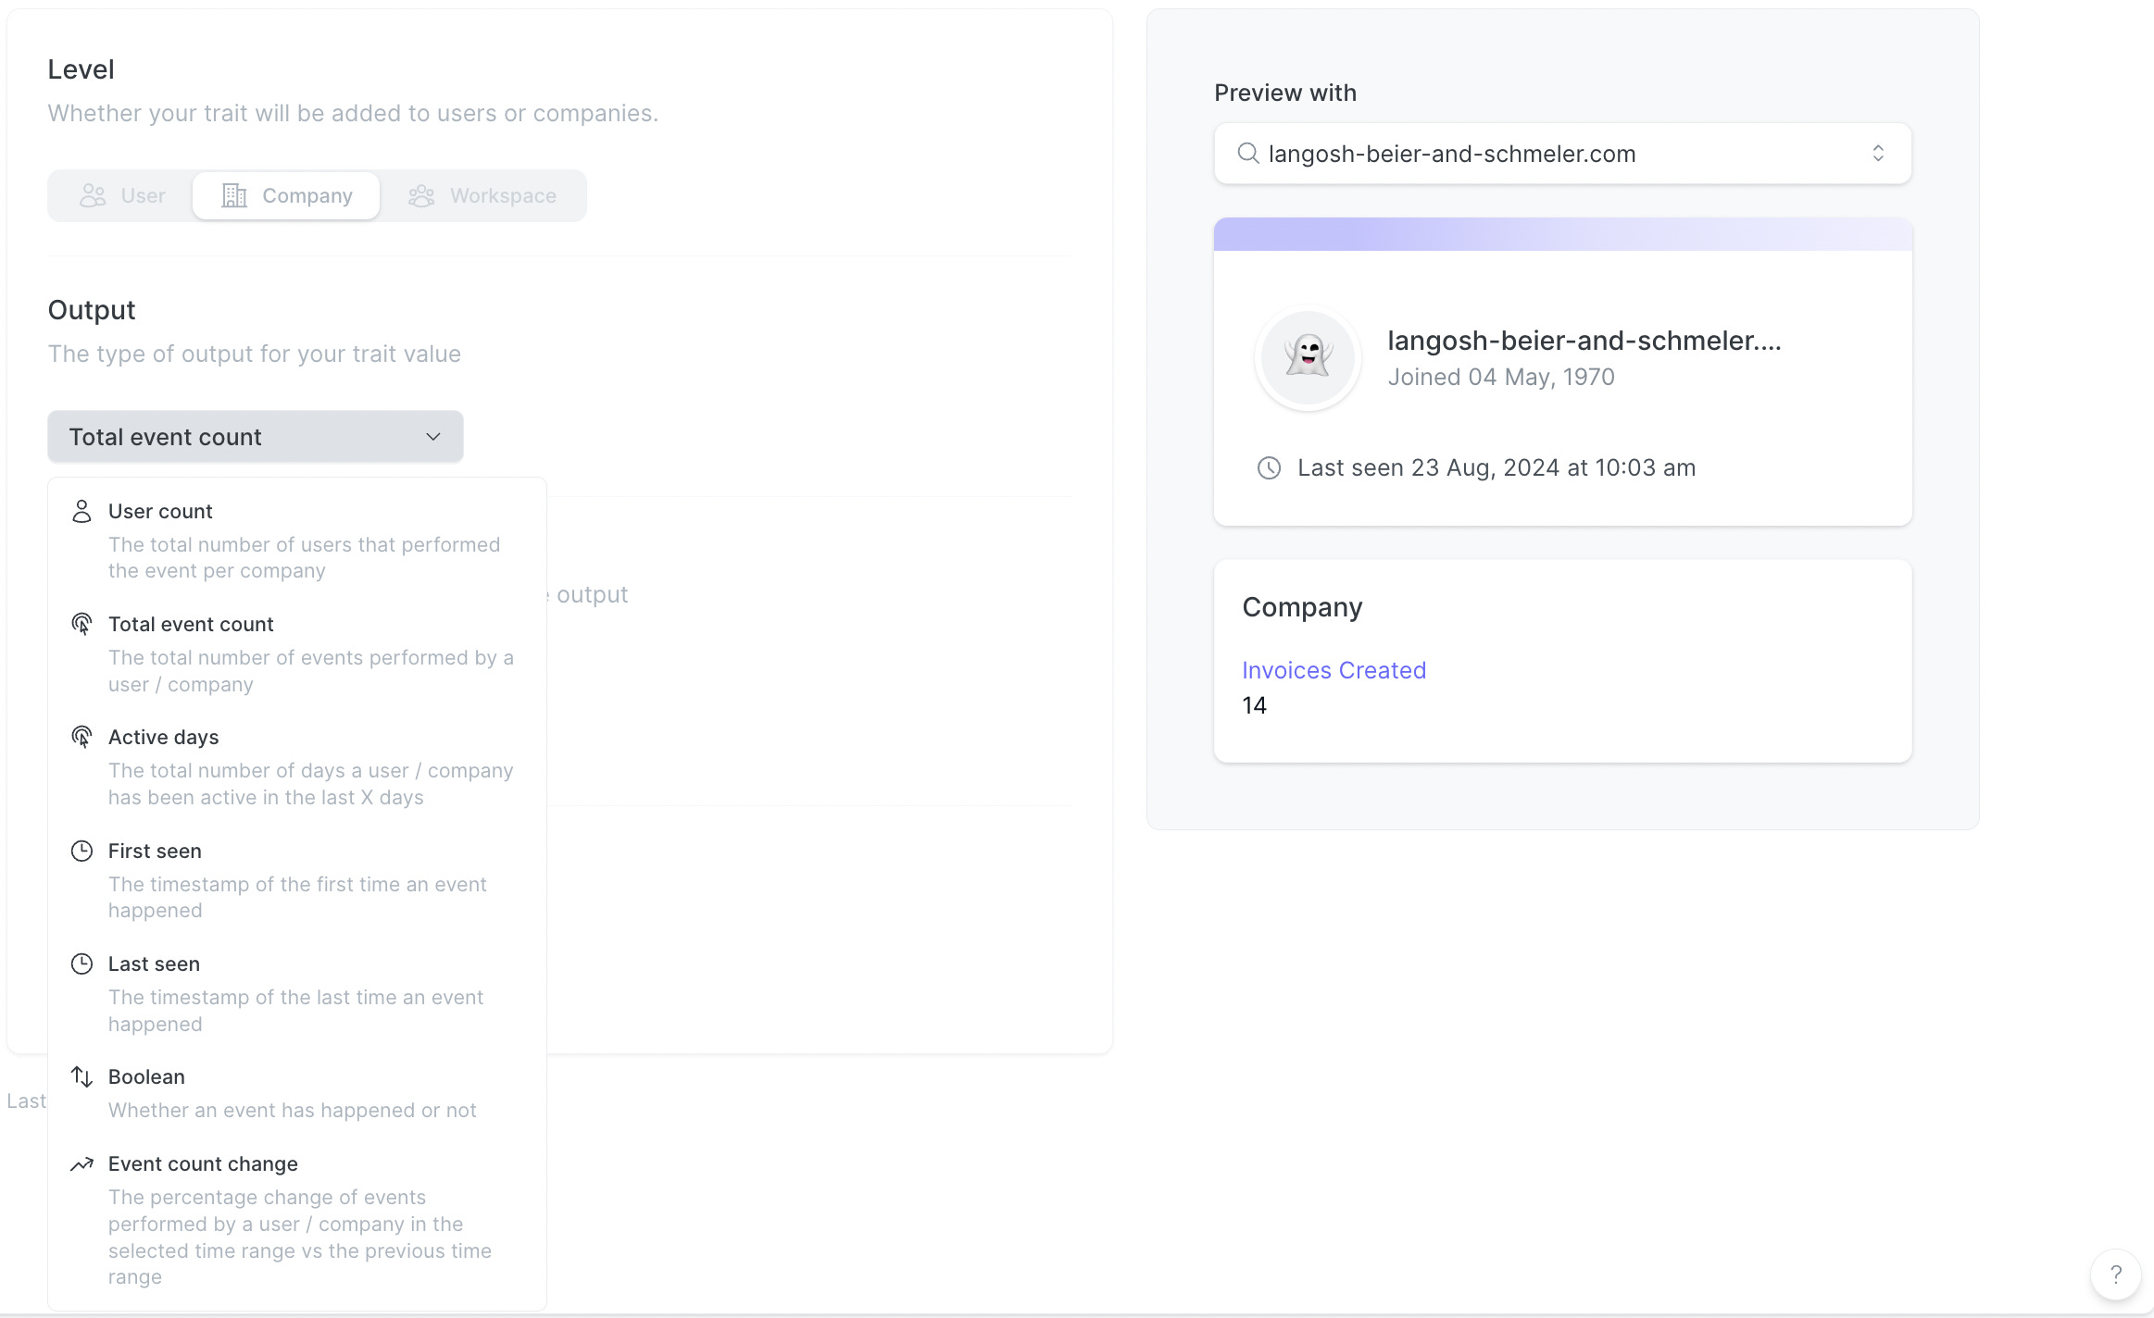Collapse the Total event count dropdown

[x=255, y=437]
